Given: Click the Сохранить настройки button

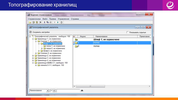Looking at the screenshot, I should [39, 32].
